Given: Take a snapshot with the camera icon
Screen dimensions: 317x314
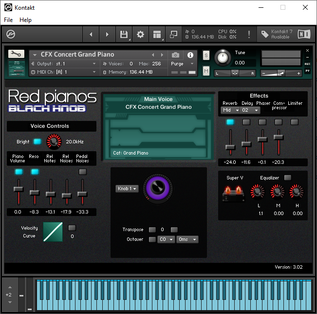Looking at the screenshot, I should click(175, 55).
